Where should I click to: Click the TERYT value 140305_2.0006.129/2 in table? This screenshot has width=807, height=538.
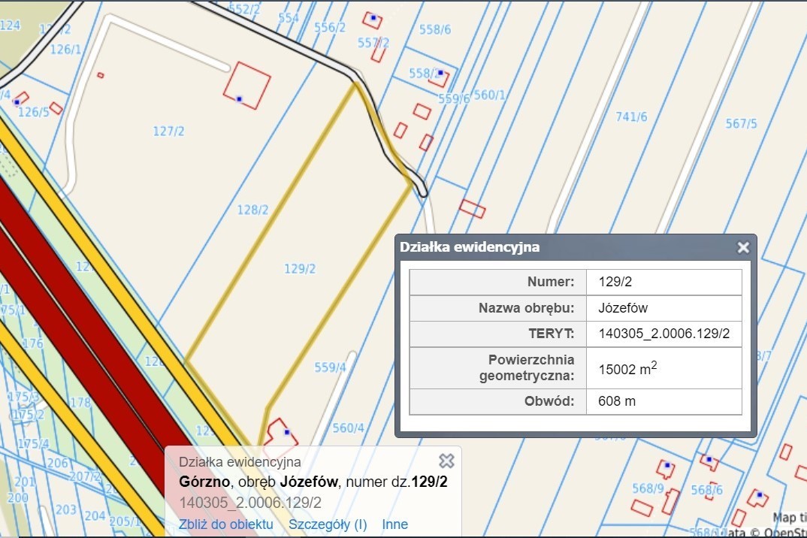(663, 334)
